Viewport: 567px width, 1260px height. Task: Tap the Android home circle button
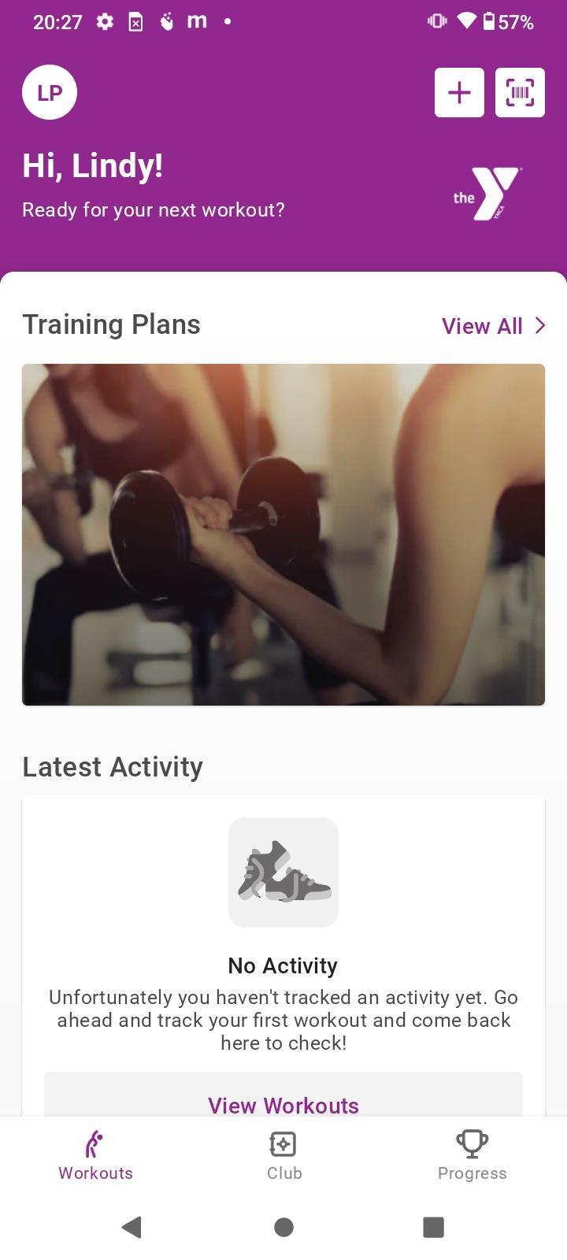tap(283, 1227)
